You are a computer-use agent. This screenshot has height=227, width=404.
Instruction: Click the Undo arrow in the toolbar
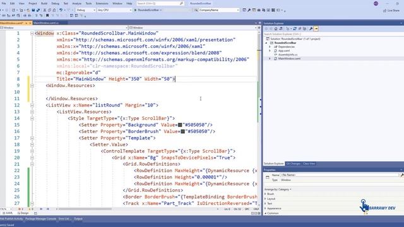pos(61,10)
